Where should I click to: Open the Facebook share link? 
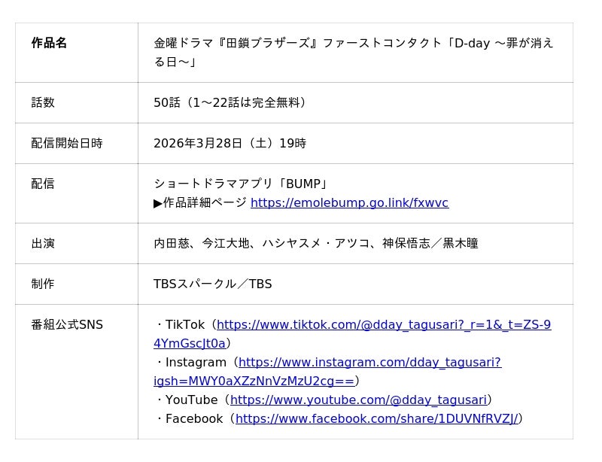(x=376, y=419)
